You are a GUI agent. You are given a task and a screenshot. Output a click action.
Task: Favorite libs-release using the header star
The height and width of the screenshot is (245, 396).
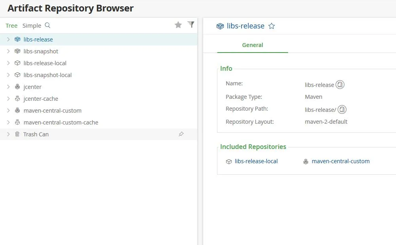272,26
